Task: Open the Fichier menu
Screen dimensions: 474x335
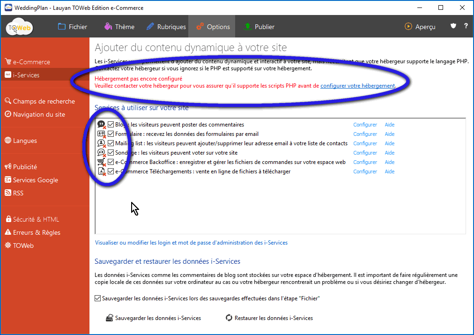Action: tap(73, 27)
